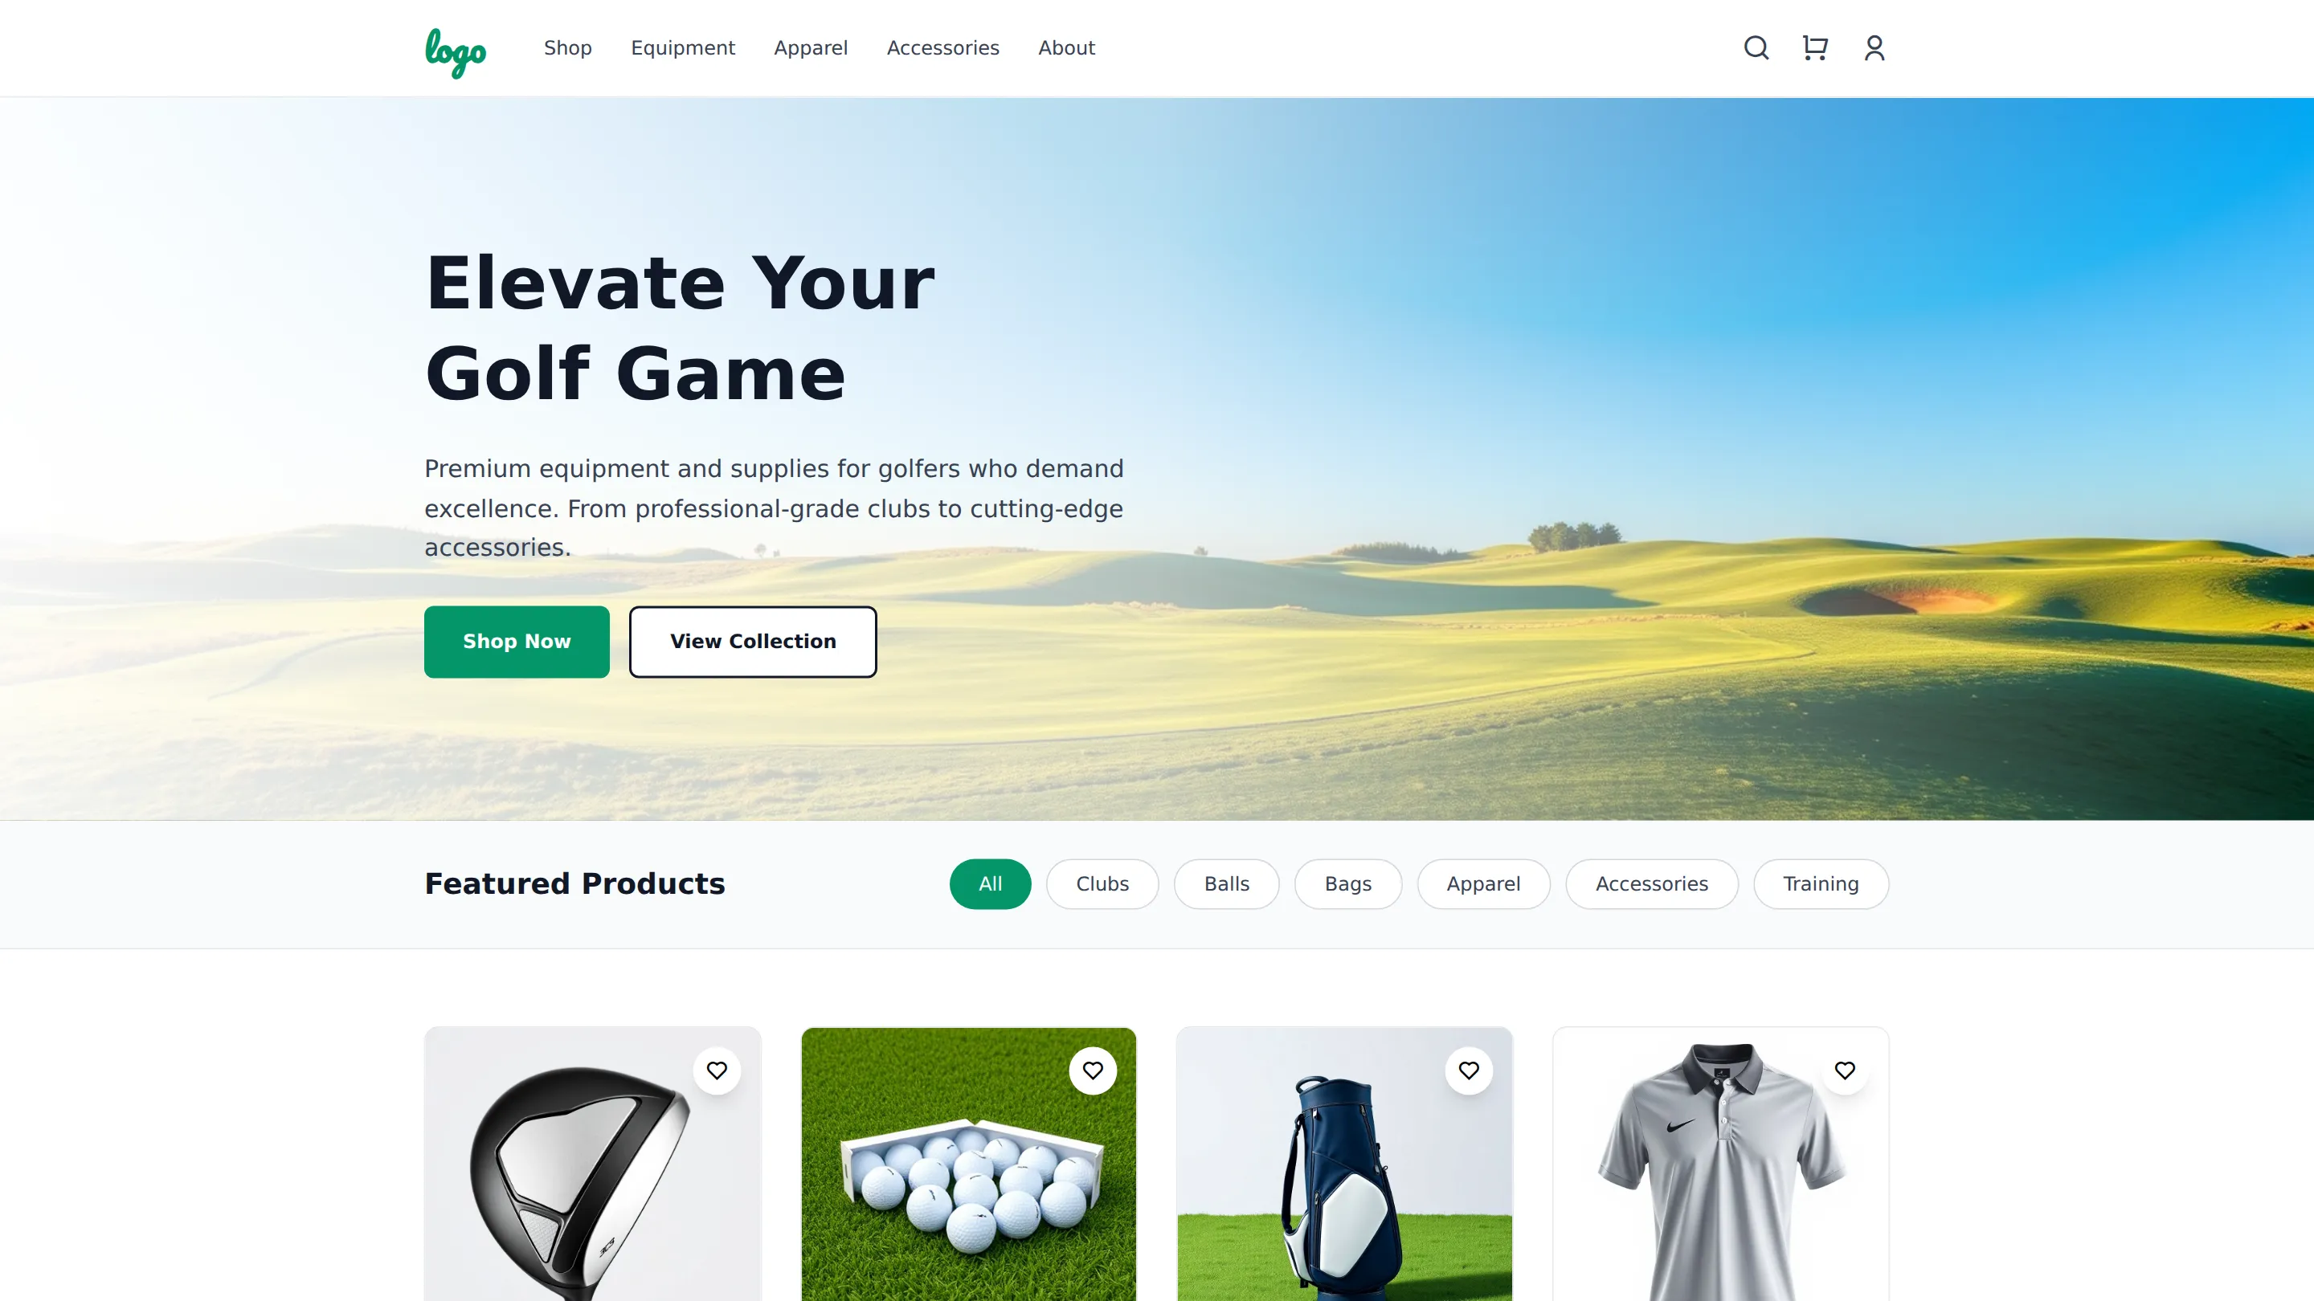Viewport: 2314px width, 1301px height.
Task: Go to the About page link
Action: (x=1066, y=47)
